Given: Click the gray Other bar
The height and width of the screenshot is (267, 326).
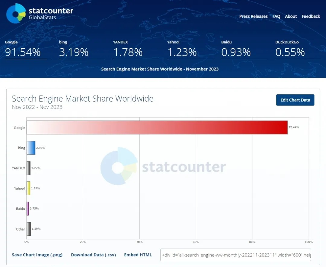Looking at the screenshot, I should point(29,229).
